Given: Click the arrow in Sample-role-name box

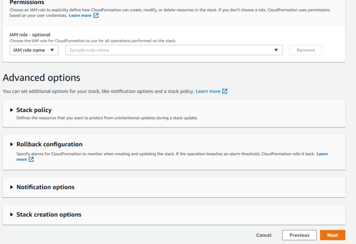Looking at the screenshot, I should click(x=276, y=50).
